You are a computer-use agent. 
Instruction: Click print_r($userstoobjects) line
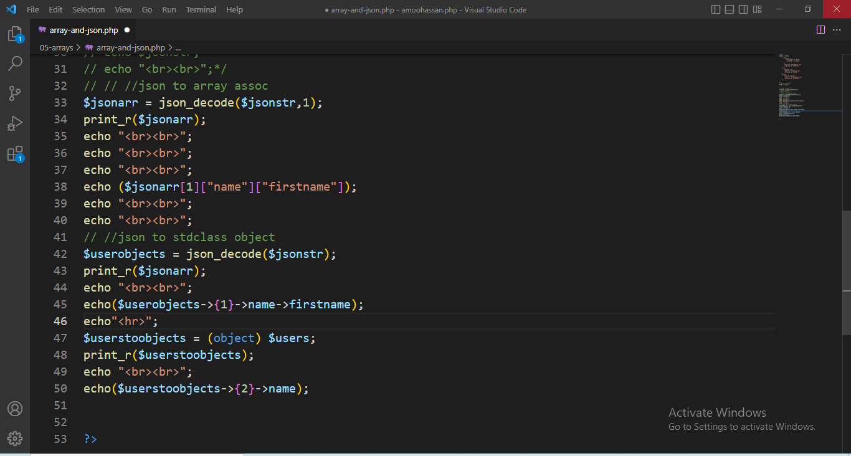tap(169, 355)
